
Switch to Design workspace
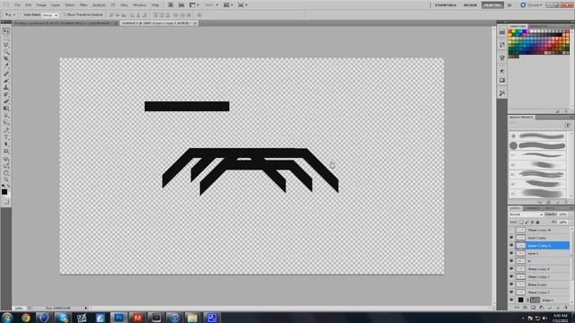pyautogui.click(x=470, y=5)
